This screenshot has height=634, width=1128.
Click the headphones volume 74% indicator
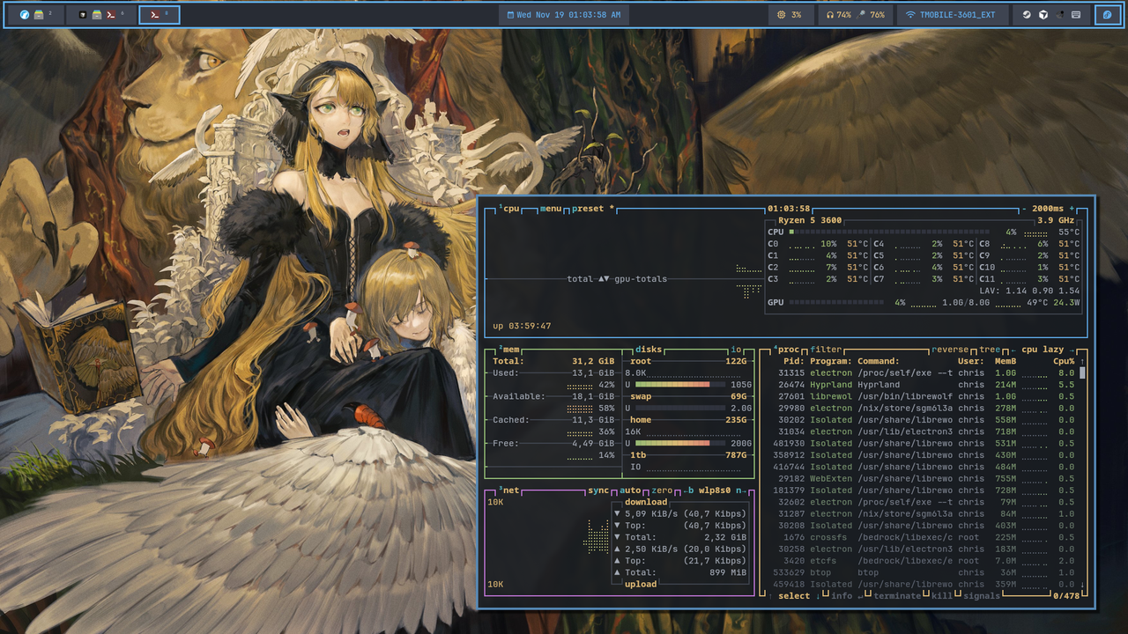tap(838, 15)
